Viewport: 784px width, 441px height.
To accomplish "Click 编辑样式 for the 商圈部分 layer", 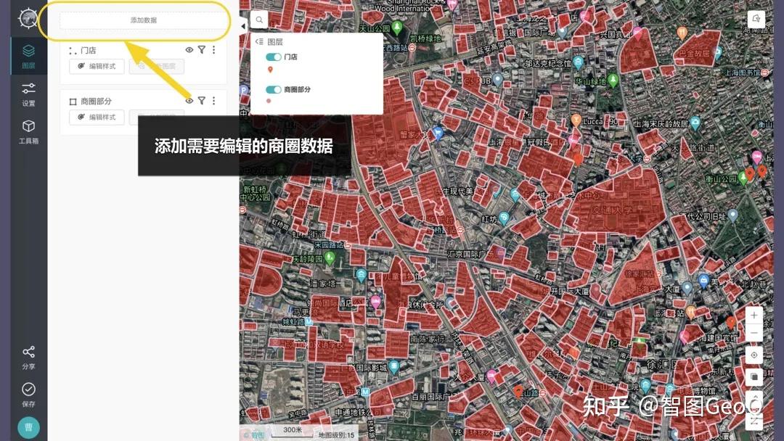I will 97,117.
